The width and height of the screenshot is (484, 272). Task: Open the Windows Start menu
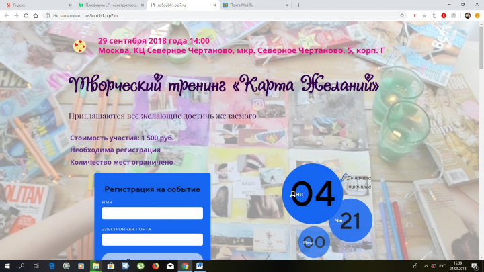(x=7, y=266)
